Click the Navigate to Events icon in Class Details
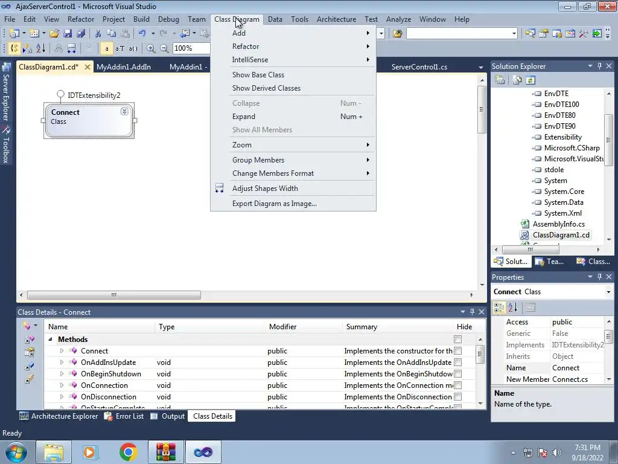This screenshot has height=464, width=618. tap(29, 379)
